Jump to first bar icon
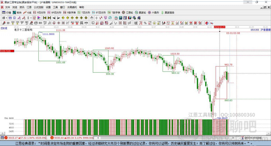The height and width of the screenshot is (146, 271). pyautogui.click(x=44, y=18)
